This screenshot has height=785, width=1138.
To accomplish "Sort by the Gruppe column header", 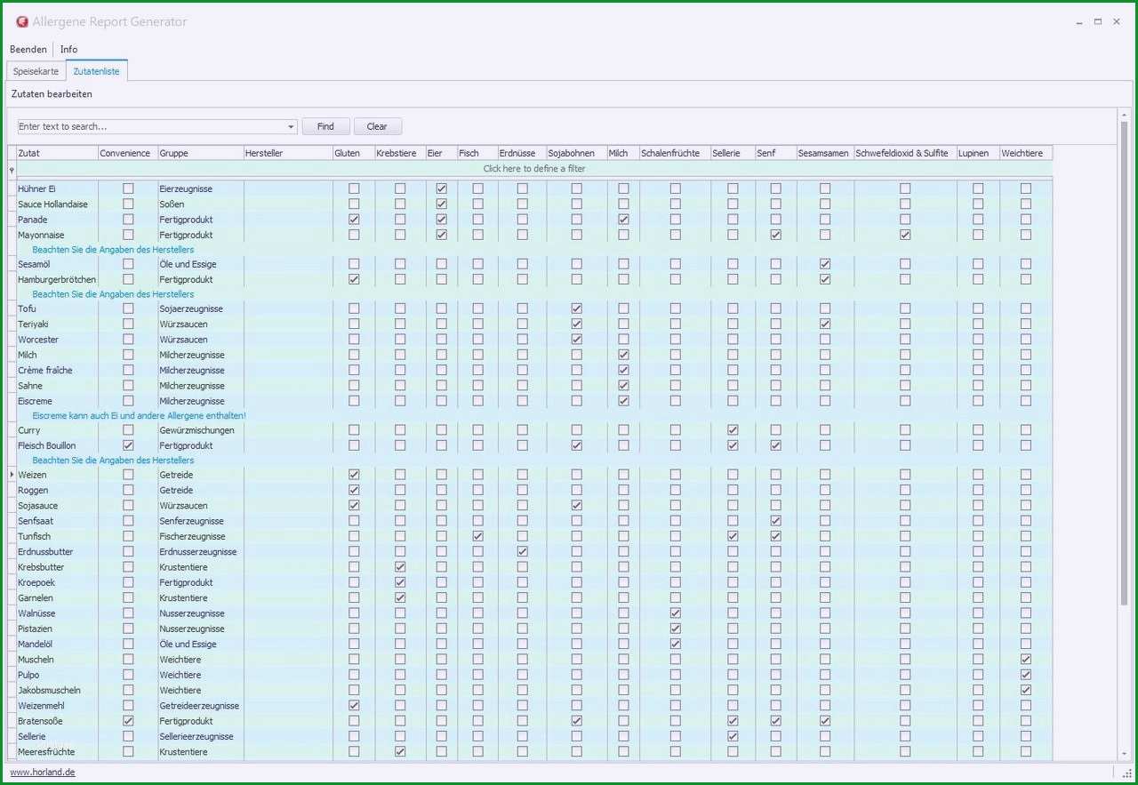I will tap(200, 153).
